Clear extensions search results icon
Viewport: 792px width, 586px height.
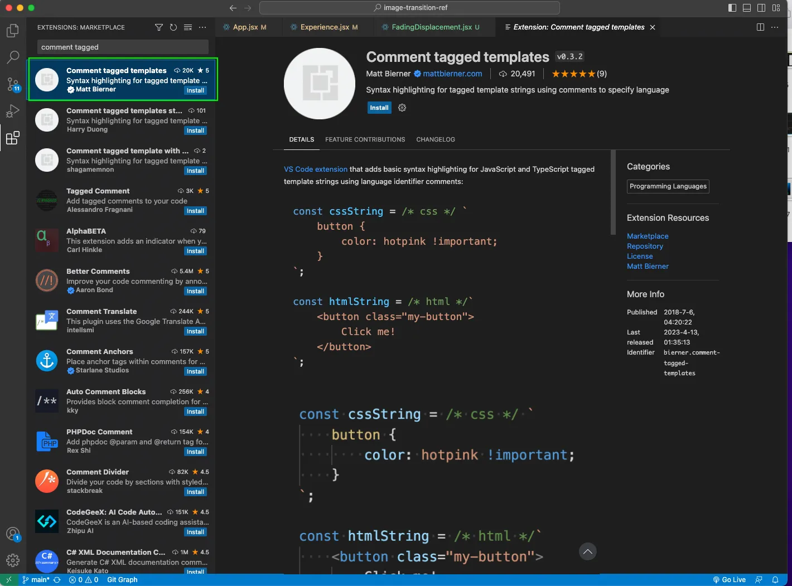point(188,27)
